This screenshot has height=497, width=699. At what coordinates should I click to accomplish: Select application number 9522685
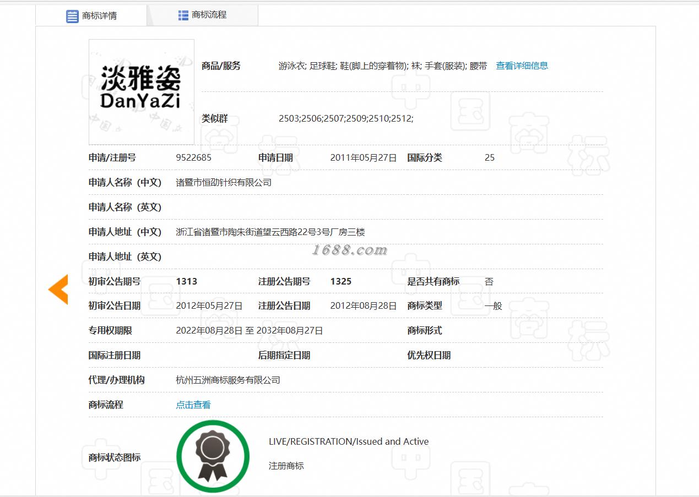194,157
